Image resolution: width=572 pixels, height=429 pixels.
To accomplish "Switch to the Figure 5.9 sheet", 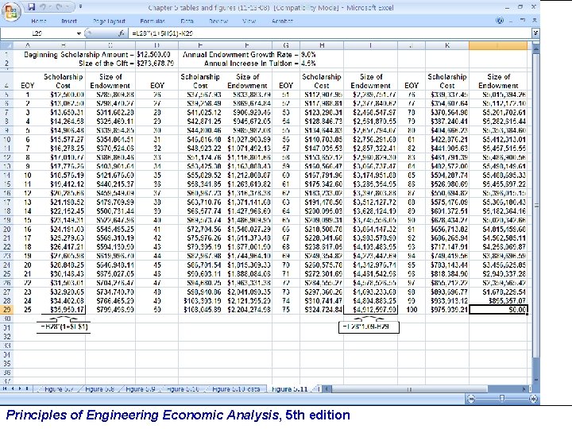I will click(x=141, y=389).
